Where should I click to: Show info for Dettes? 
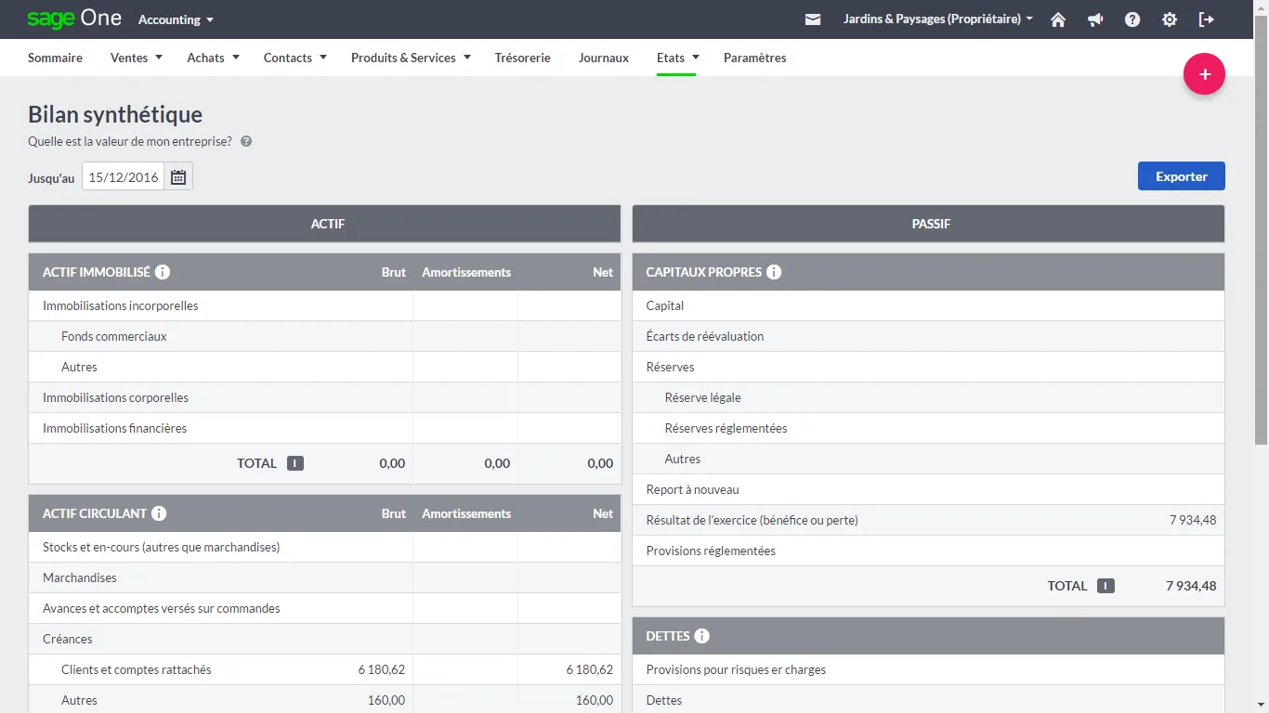pos(702,636)
